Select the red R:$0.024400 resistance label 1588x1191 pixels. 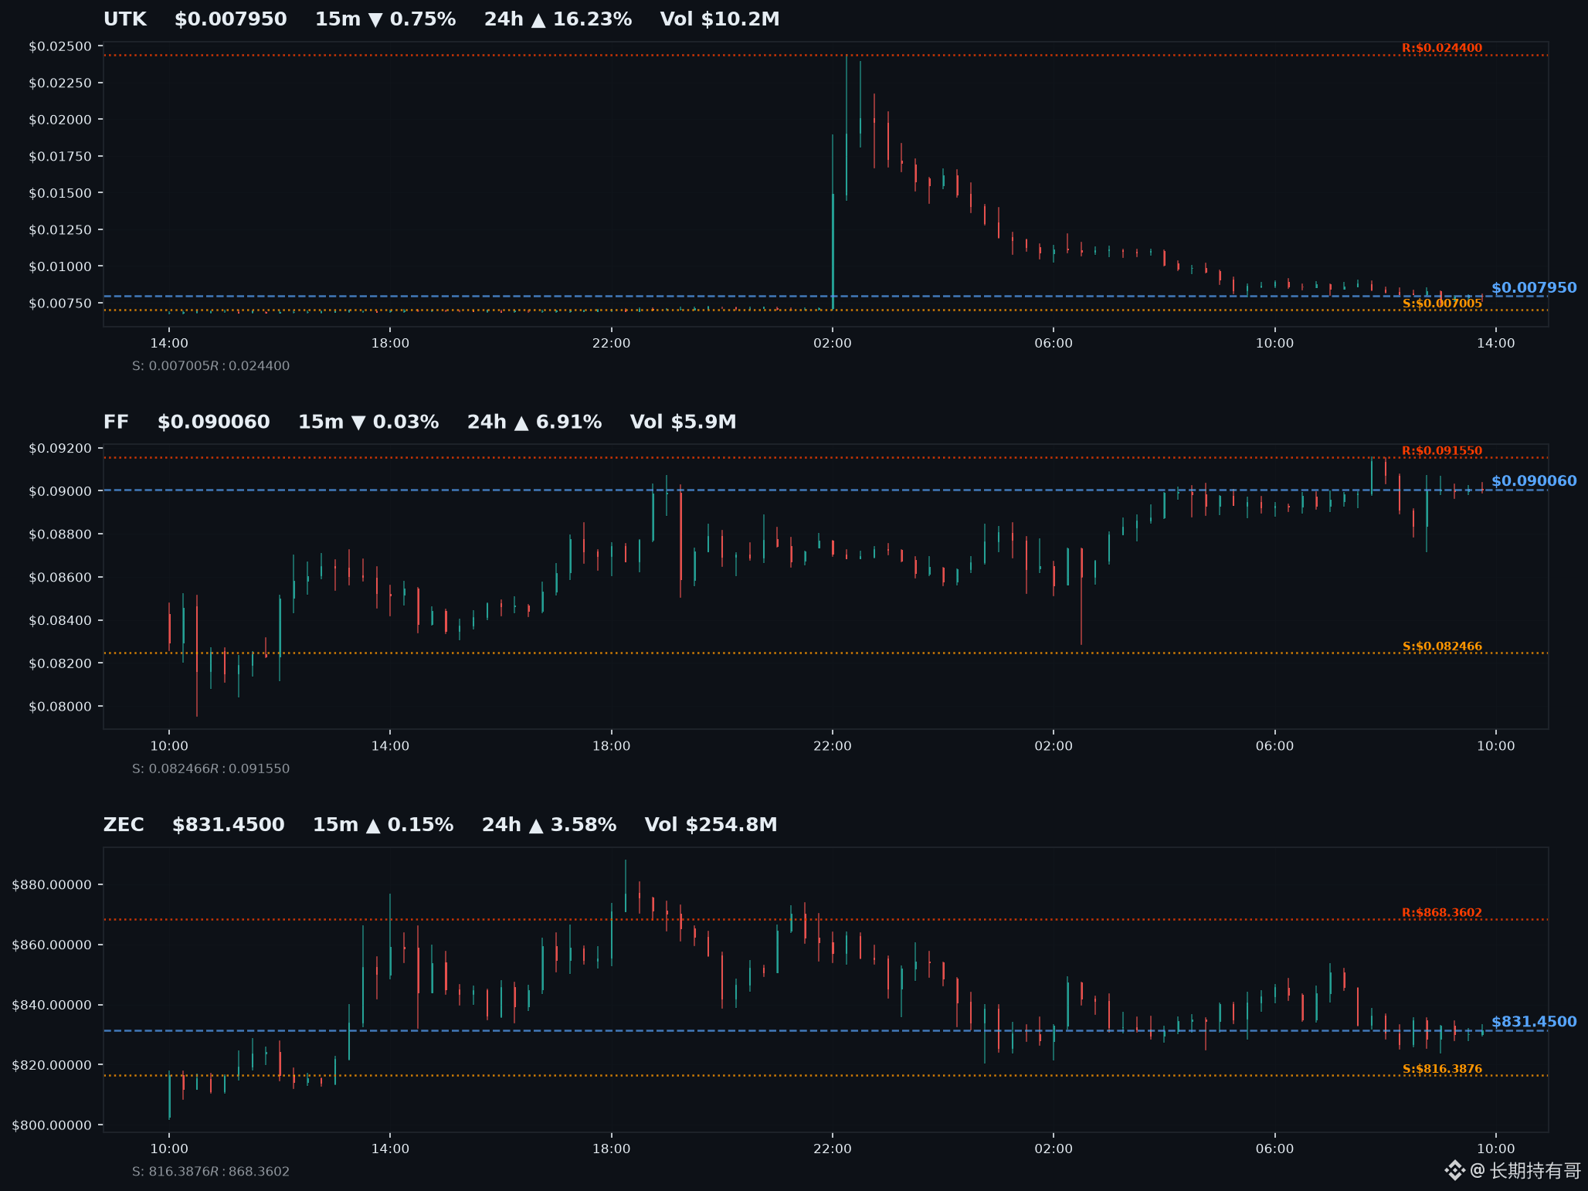coord(1442,48)
